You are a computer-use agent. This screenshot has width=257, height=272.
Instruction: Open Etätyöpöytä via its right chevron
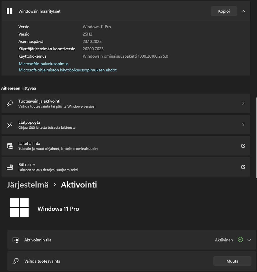coord(243,125)
